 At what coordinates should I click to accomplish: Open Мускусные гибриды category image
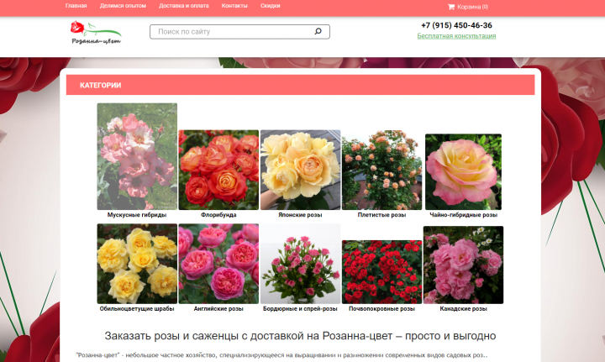(137, 156)
